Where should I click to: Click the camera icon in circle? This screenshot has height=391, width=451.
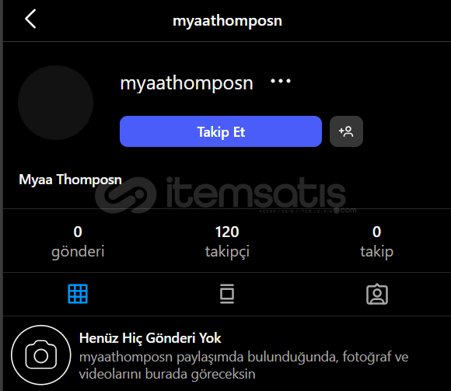pos(41,355)
